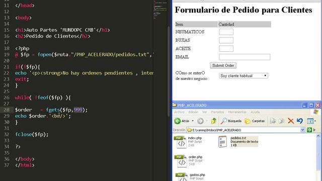This screenshot has width=322, height=181.
Task: Open the Herramientas menu
Action: [237, 112]
